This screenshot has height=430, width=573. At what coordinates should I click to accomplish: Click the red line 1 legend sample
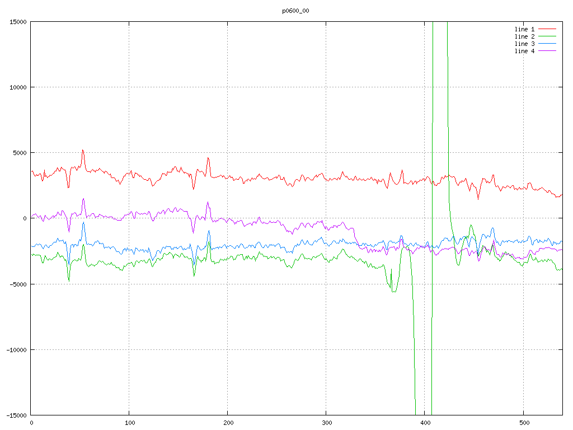(x=547, y=29)
